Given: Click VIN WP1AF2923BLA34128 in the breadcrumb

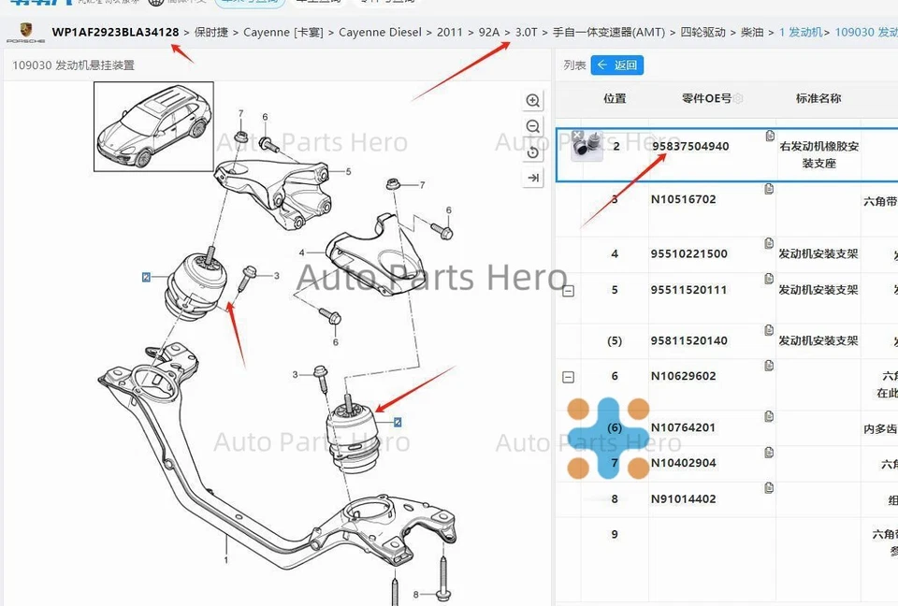Looking at the screenshot, I should pyautogui.click(x=115, y=32).
